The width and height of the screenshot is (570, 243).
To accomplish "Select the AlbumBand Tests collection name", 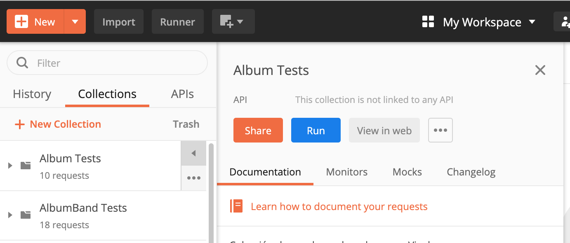I will tap(83, 208).
